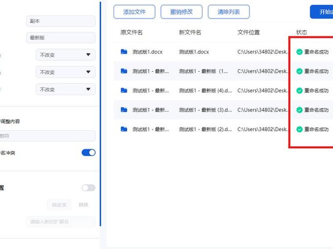
Task: Click the 副本 text input field
Action: point(61,21)
